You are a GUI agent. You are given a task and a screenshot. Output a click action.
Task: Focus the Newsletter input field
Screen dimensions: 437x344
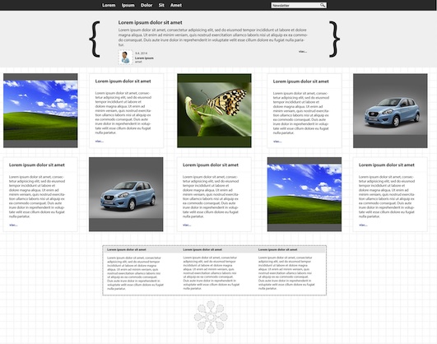tap(299, 5)
